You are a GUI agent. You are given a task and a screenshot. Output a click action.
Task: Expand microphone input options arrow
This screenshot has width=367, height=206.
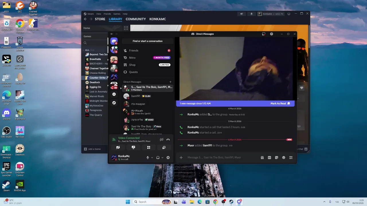pos(152,158)
